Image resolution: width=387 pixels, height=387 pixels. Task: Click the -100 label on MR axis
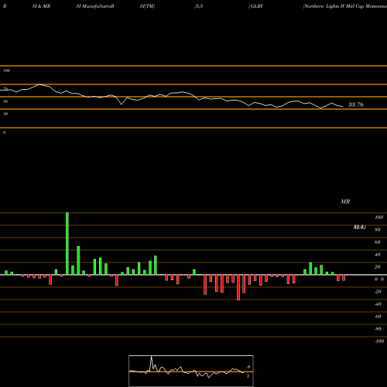click(x=379, y=341)
